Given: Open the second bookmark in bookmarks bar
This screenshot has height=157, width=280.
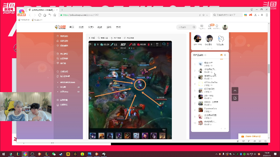Looking at the screenshot, I should pos(37,20).
